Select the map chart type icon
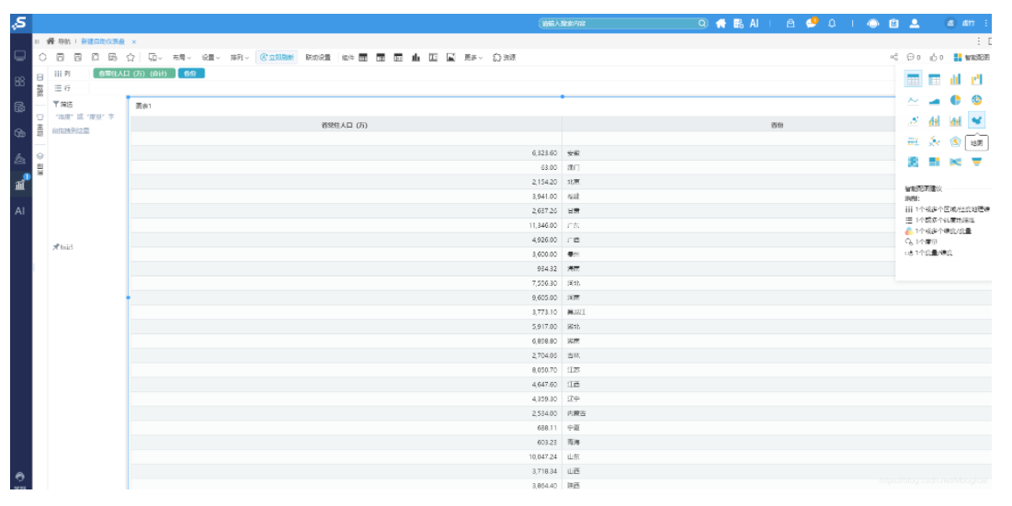Viewport: 1012px width, 506px height. (x=976, y=120)
